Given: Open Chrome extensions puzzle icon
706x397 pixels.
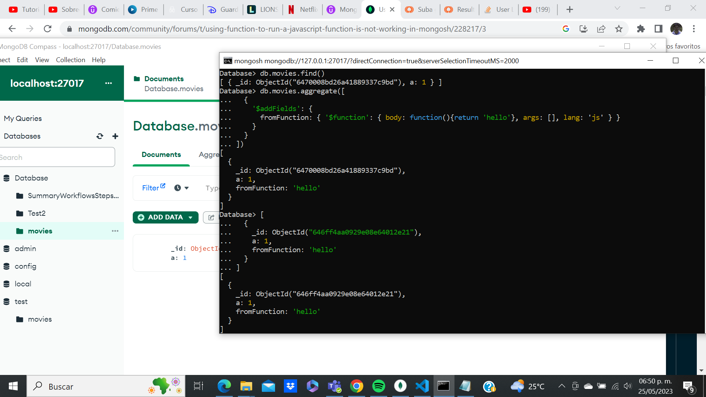Looking at the screenshot, I should [x=641, y=29].
